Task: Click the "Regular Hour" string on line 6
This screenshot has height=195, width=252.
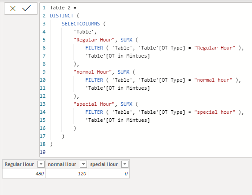Action: click(215, 48)
